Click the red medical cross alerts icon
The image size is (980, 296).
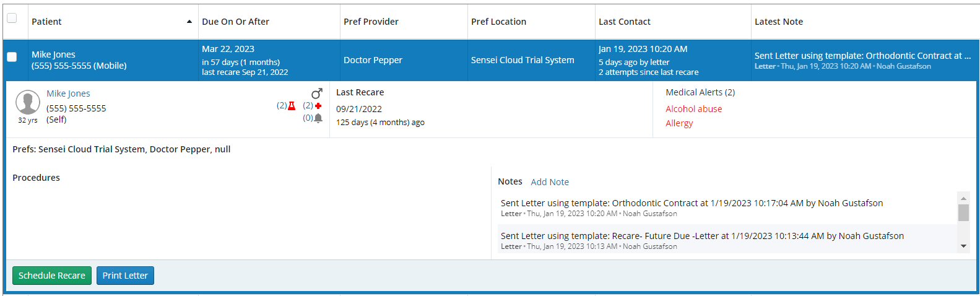(318, 106)
